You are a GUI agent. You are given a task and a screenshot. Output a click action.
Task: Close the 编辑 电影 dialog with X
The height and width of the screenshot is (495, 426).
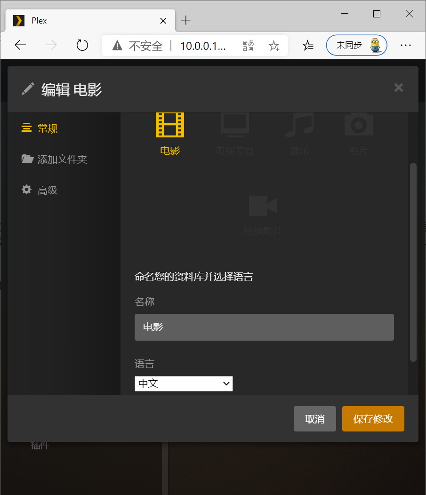399,88
